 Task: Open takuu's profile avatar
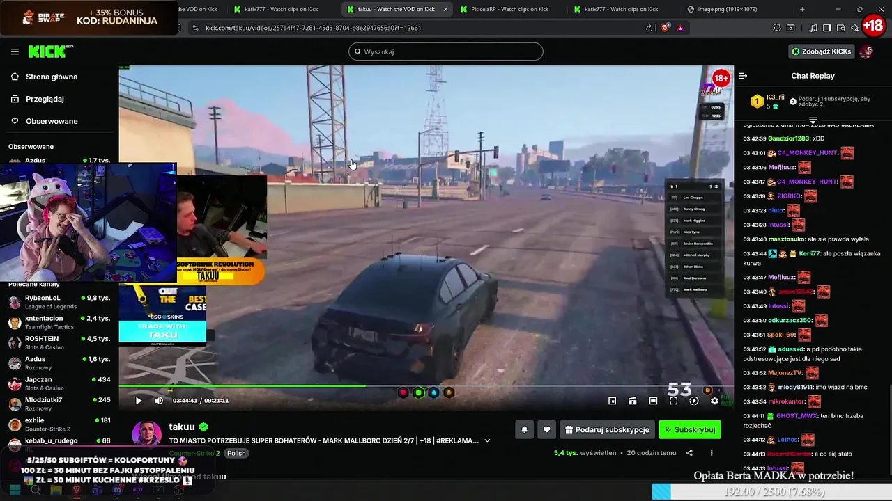tap(147, 436)
